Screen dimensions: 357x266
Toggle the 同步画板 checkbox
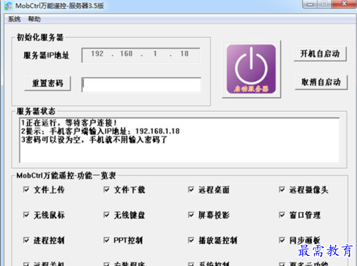coord(282,240)
